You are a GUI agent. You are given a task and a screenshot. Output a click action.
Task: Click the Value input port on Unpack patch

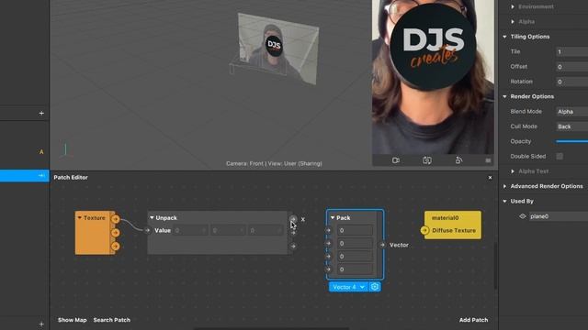pyautogui.click(x=147, y=230)
